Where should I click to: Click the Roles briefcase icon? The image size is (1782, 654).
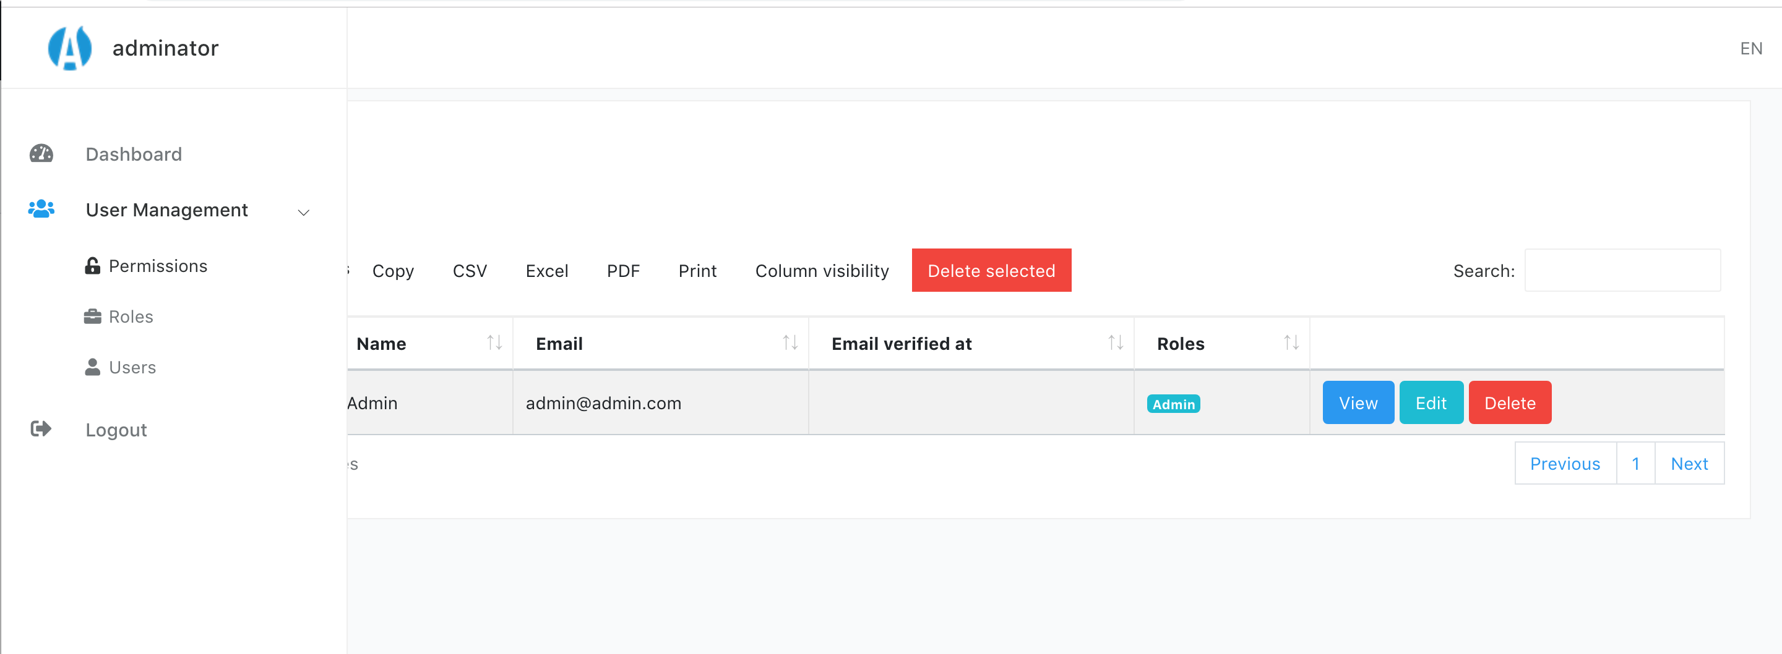[92, 316]
